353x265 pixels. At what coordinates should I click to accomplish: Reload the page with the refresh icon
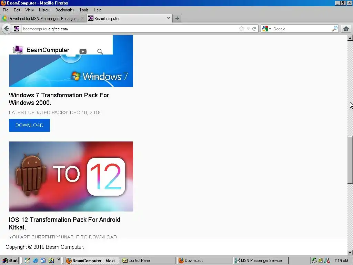coord(254,29)
